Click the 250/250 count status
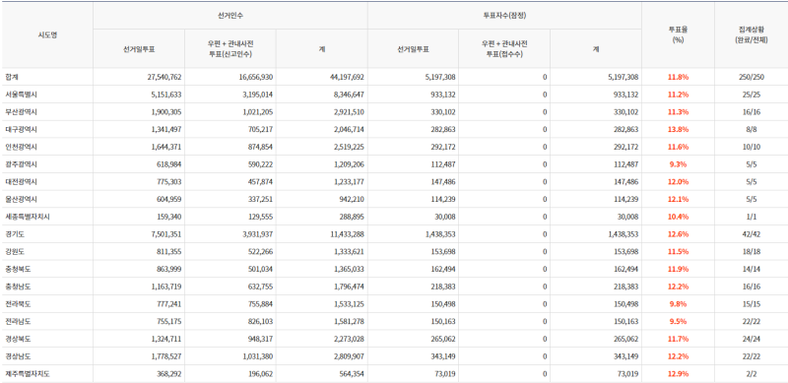The image size is (788, 383). [751, 78]
